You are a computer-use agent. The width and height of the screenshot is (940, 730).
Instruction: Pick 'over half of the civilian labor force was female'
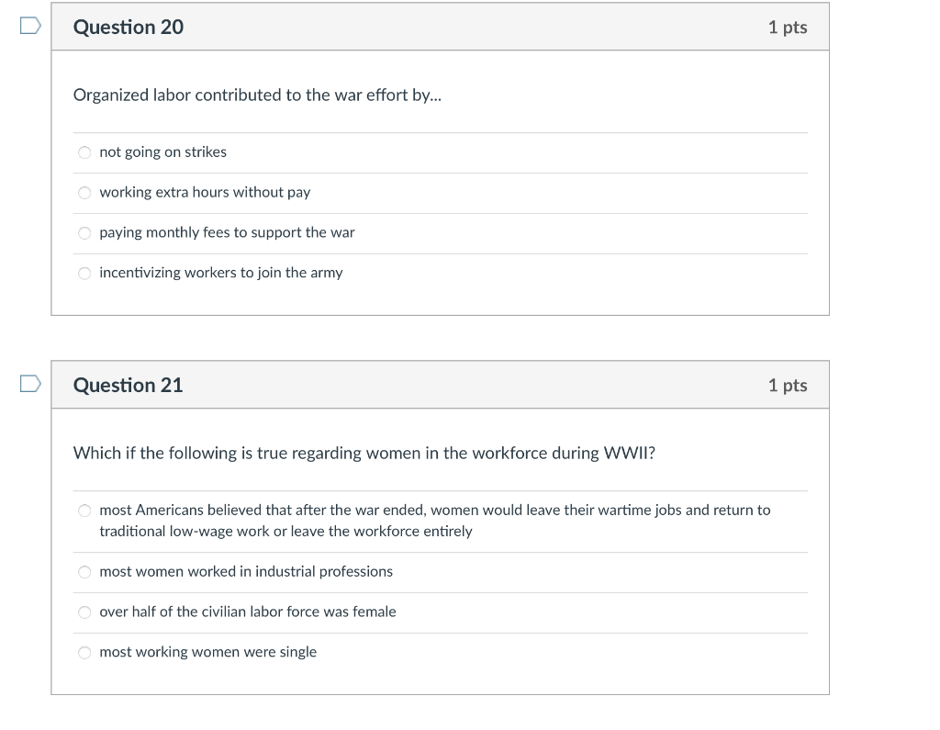[84, 612]
